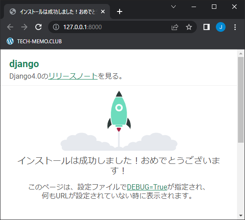Open the tab search dropdown chevron
This screenshot has height=220, width=245.
pyautogui.click(x=173, y=7)
